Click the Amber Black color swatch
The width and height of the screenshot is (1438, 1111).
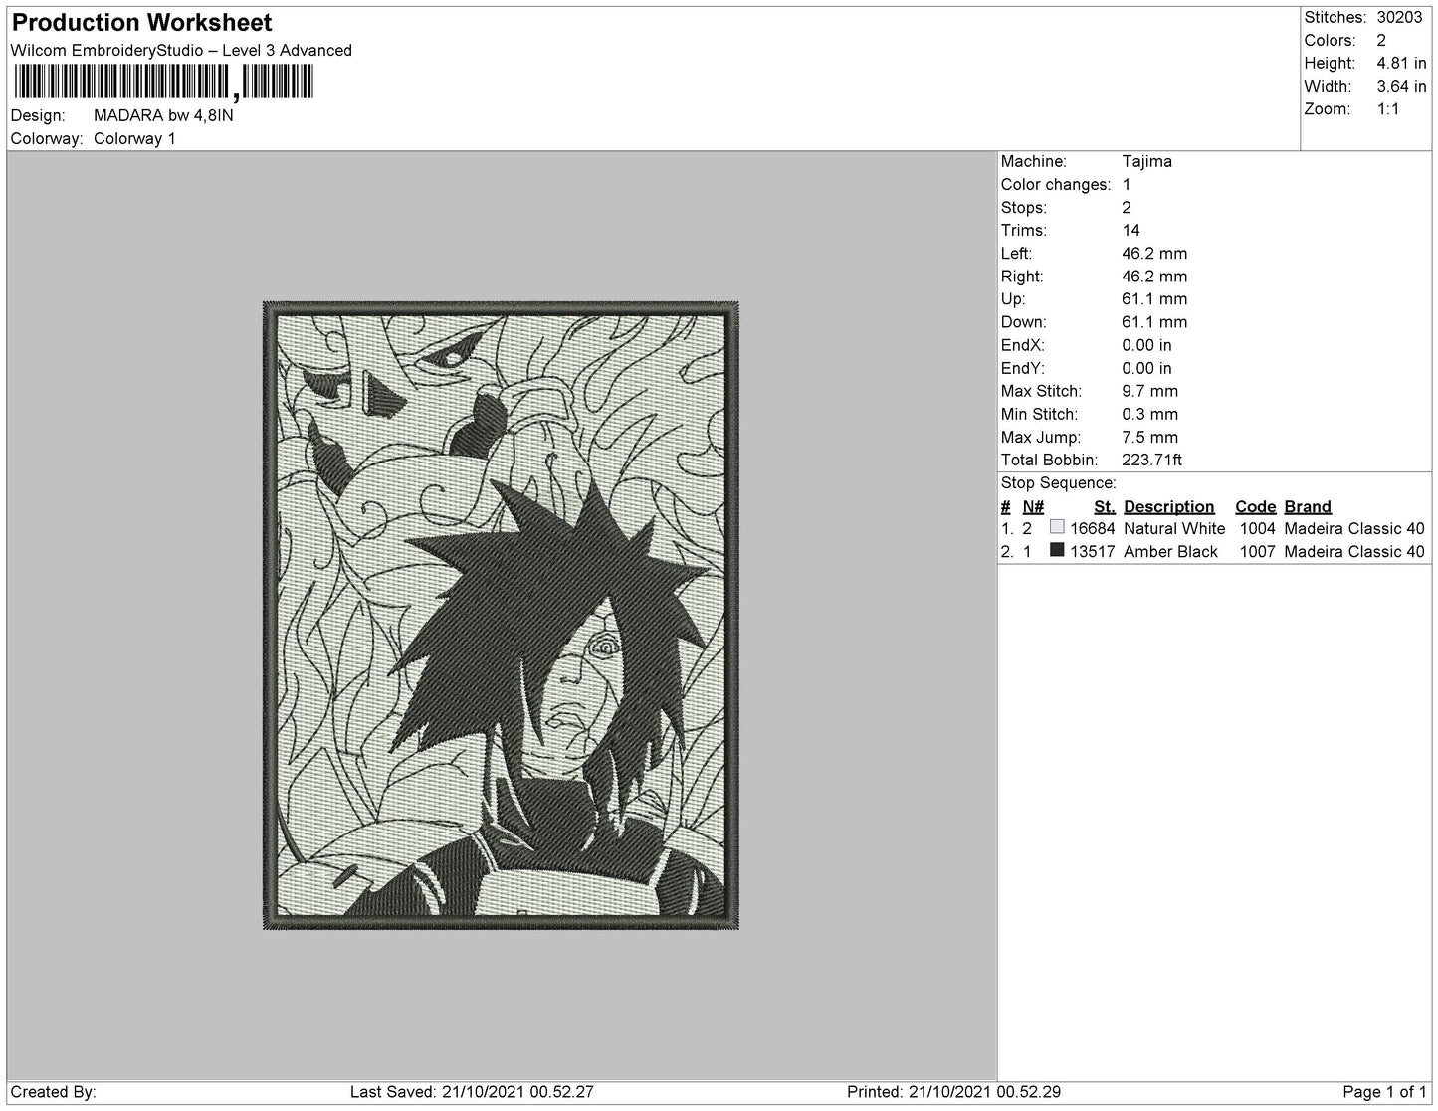(1057, 550)
